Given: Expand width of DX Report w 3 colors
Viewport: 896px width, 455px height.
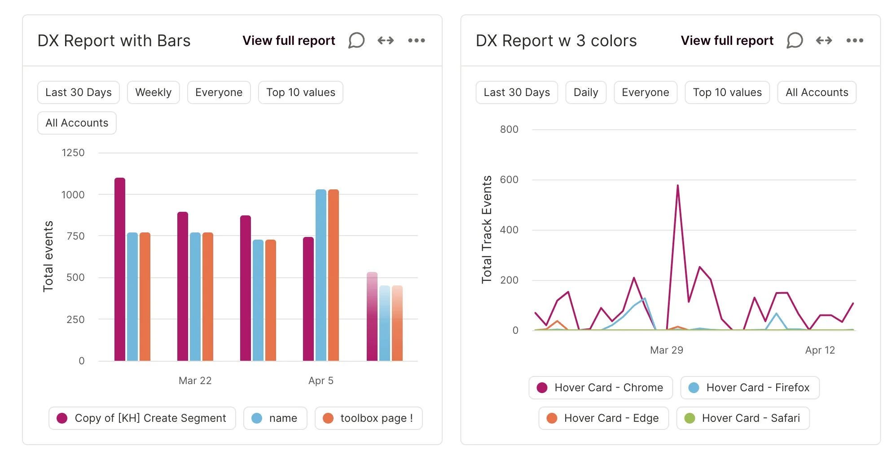Looking at the screenshot, I should (x=824, y=40).
